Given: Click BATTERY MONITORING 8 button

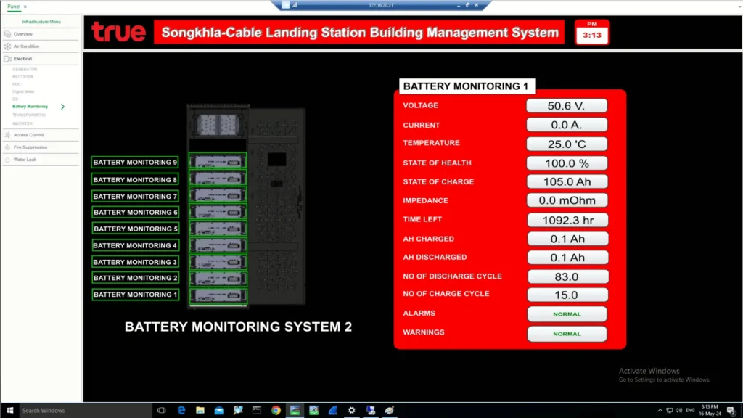Looking at the screenshot, I should [x=136, y=180].
